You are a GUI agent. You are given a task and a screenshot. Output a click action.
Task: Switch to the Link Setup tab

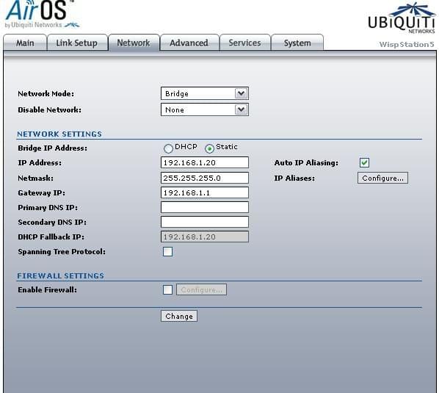tap(77, 43)
